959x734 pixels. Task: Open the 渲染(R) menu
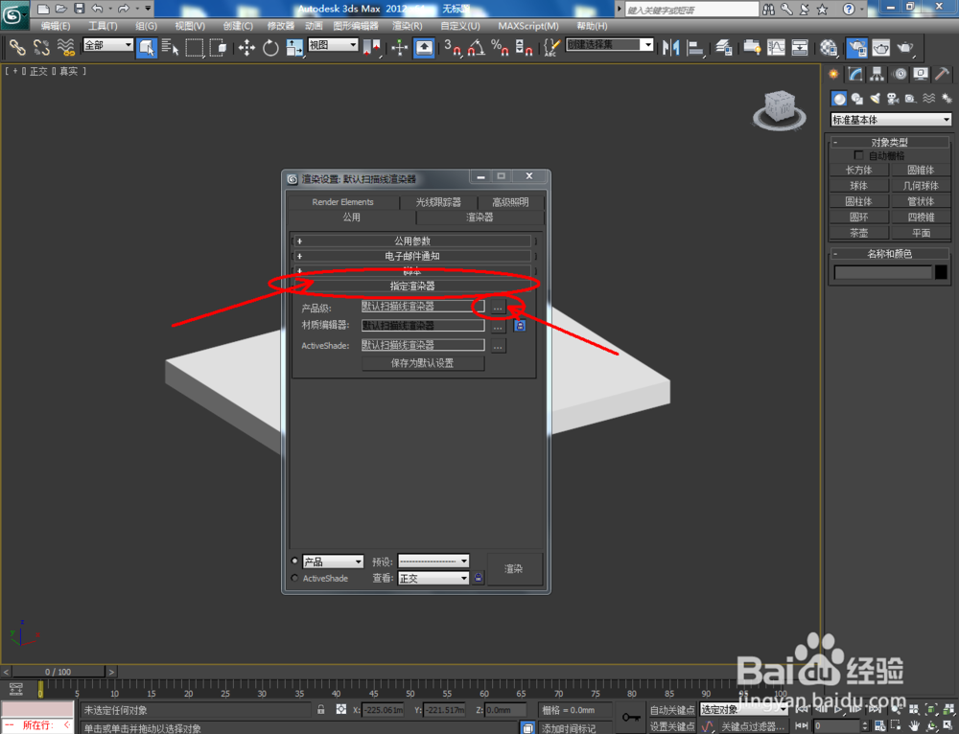[407, 26]
